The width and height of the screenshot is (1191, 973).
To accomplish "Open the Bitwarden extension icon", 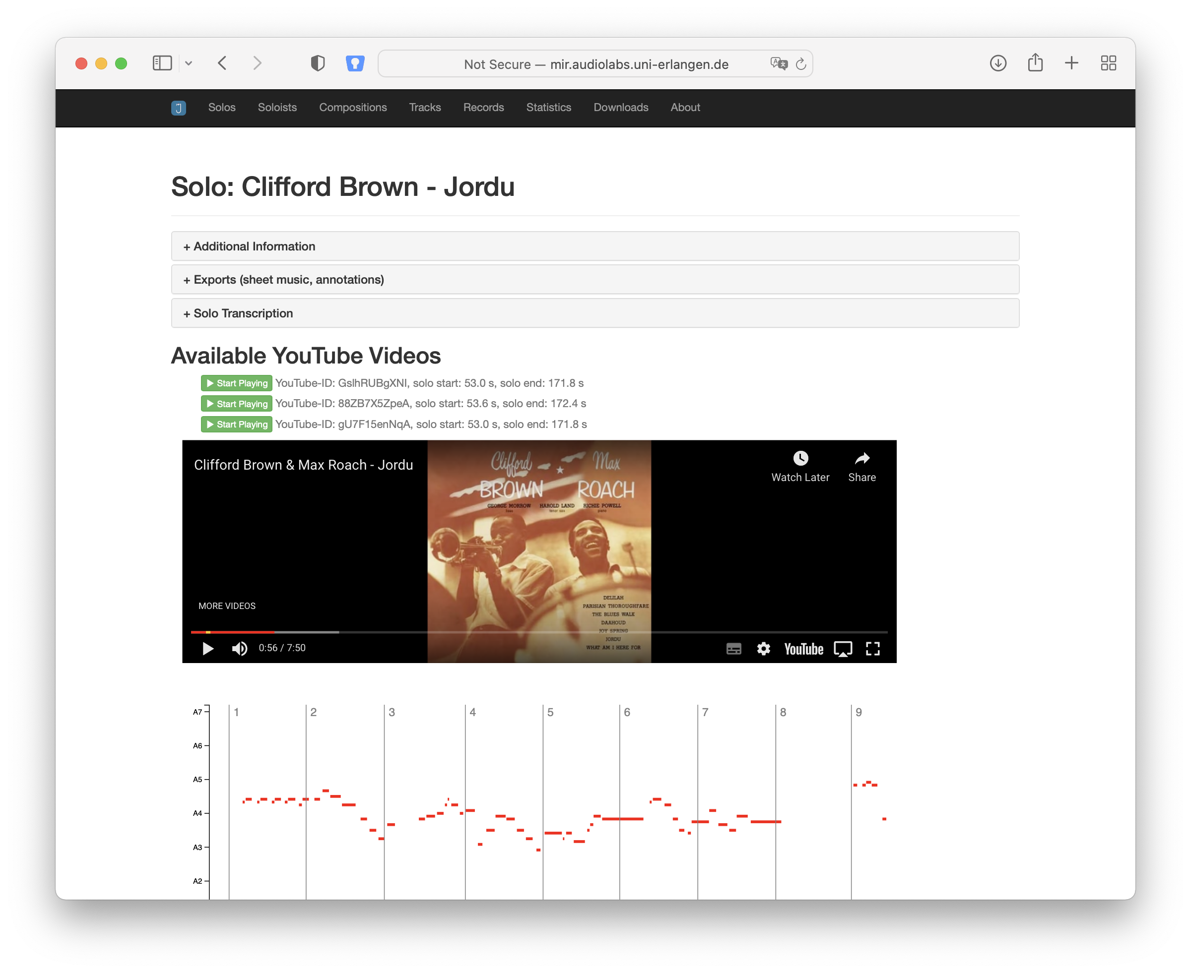I will pos(355,63).
